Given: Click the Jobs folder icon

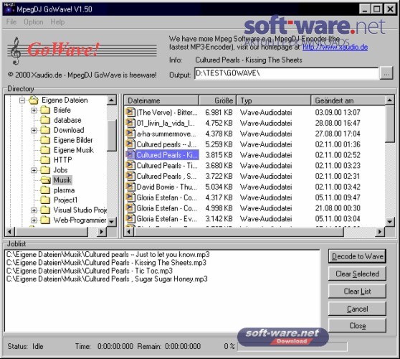Looking at the screenshot, I should [45, 170].
